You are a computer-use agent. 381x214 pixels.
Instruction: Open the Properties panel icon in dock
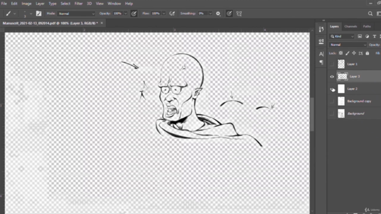point(321,41)
